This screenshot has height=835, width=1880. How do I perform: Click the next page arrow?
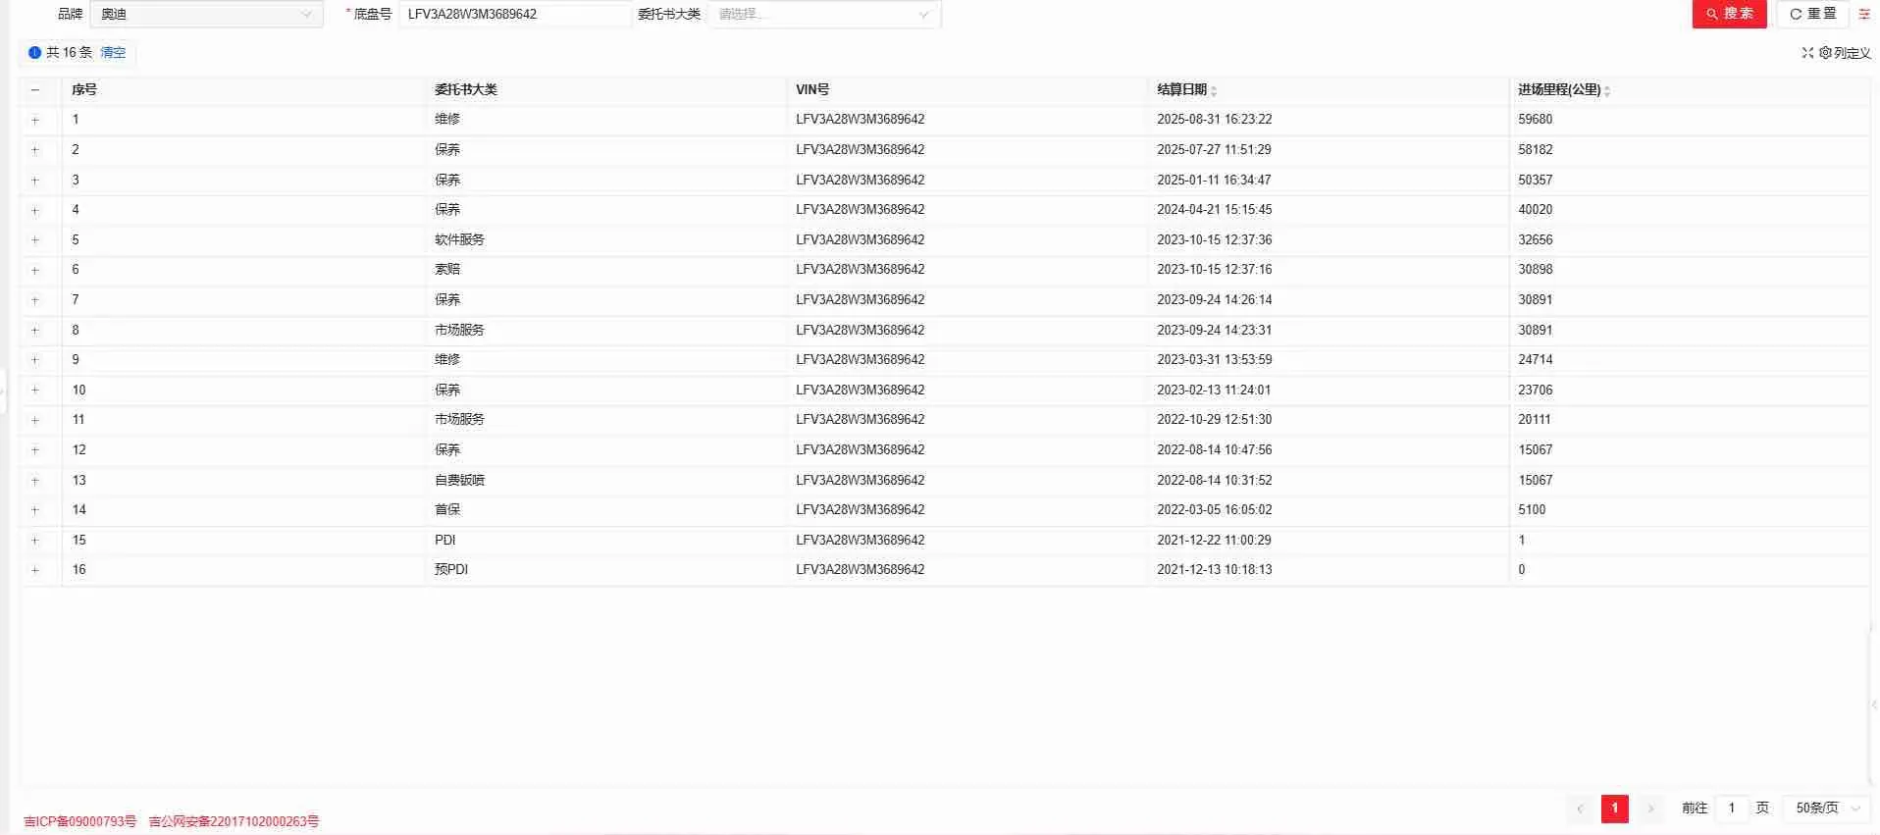1650,809
